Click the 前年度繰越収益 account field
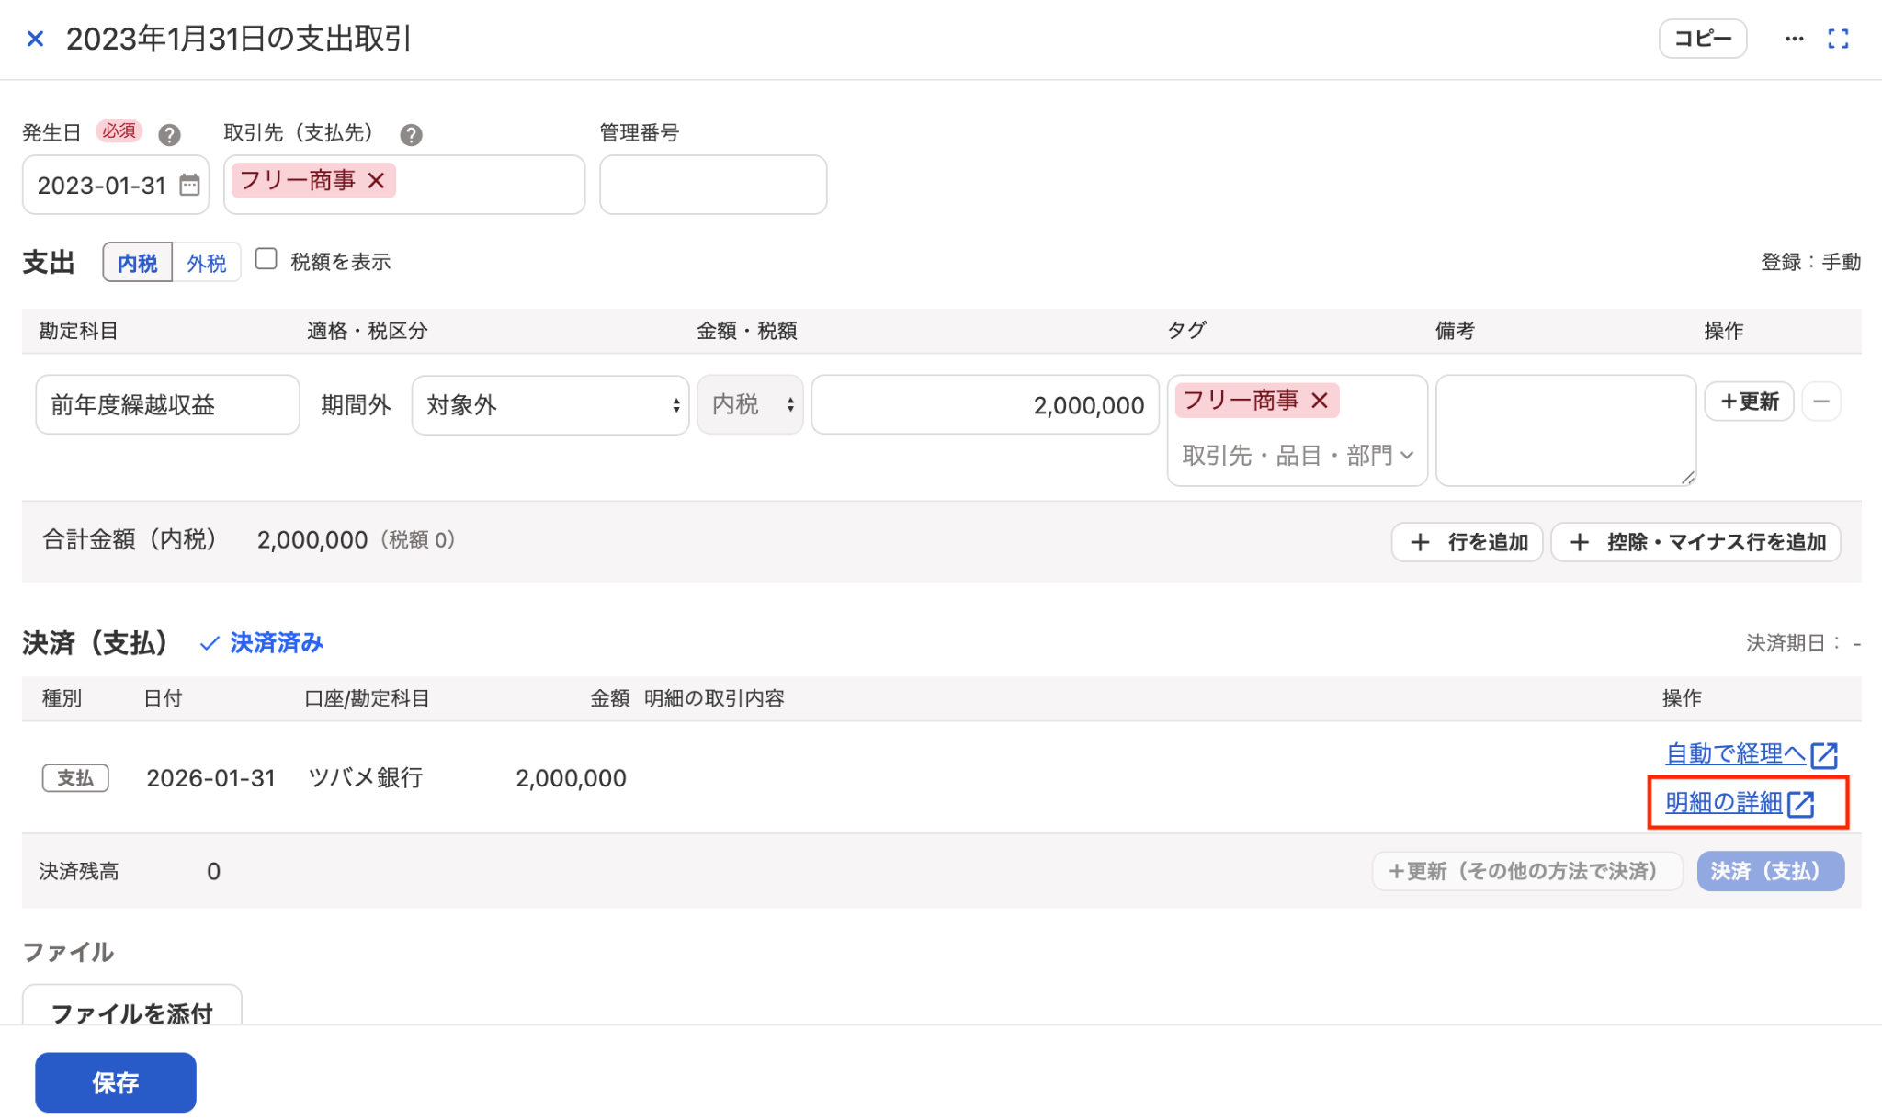Viewport: 1882px width, 1120px height. [168, 404]
